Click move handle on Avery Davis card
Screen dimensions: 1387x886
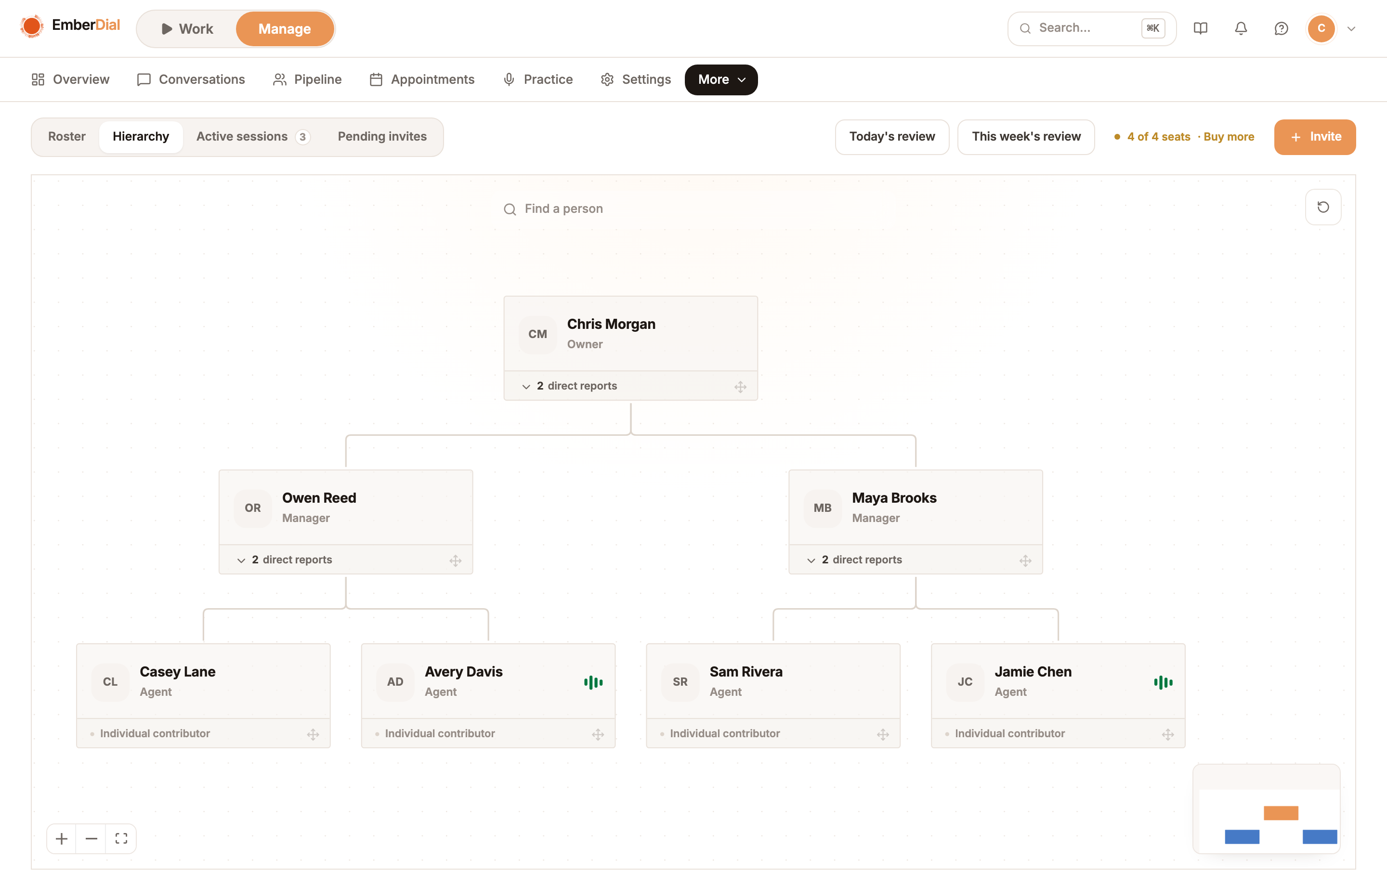pos(598,734)
